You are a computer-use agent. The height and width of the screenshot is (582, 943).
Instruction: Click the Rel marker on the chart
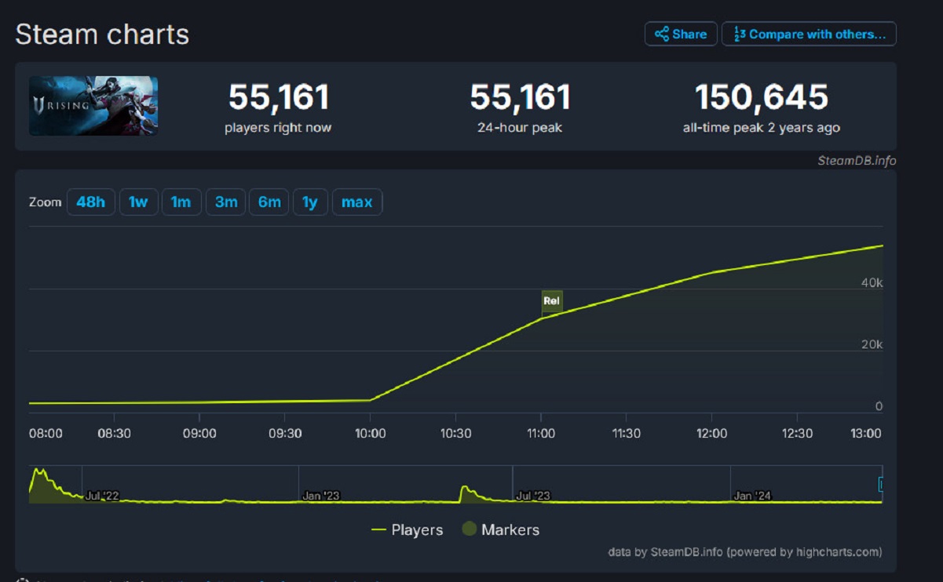pos(552,301)
